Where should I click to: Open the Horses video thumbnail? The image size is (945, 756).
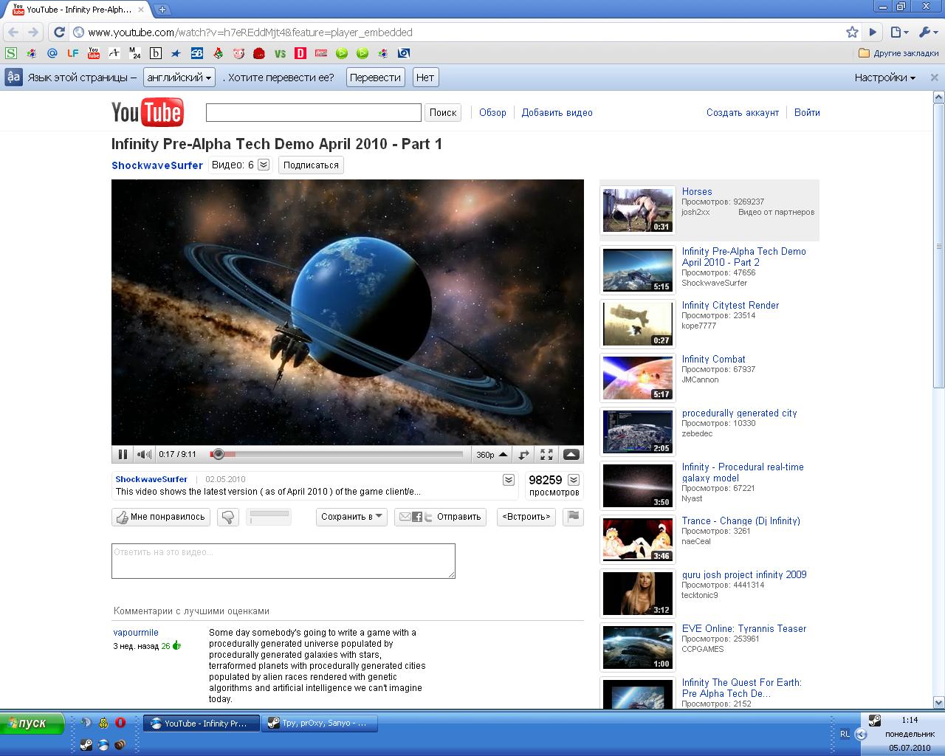[x=638, y=210]
